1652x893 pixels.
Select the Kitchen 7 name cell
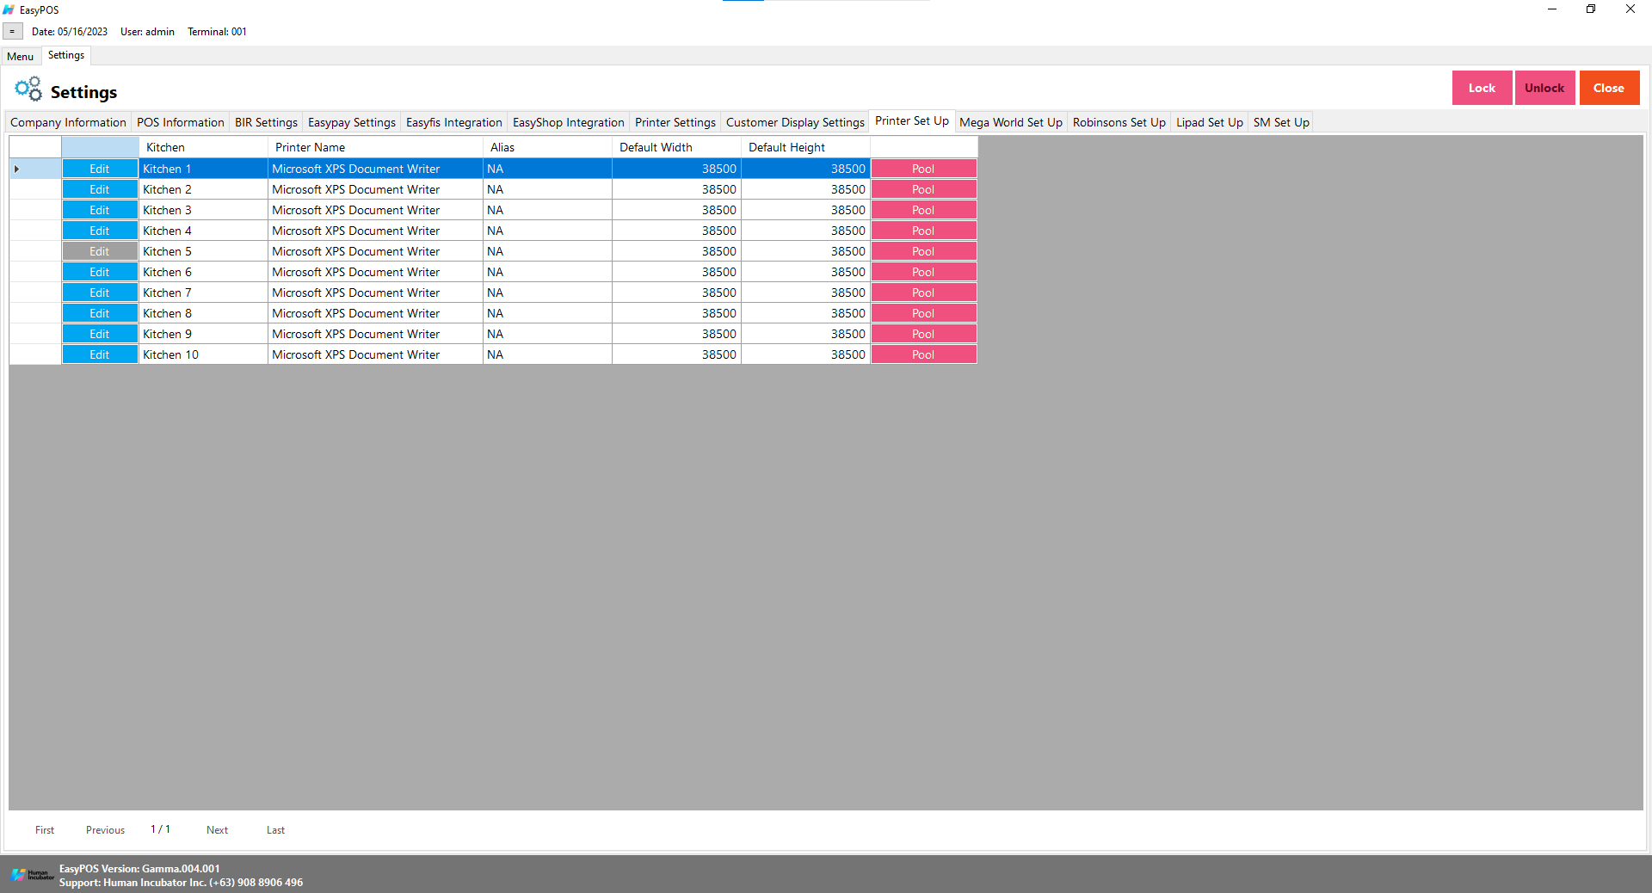click(203, 293)
